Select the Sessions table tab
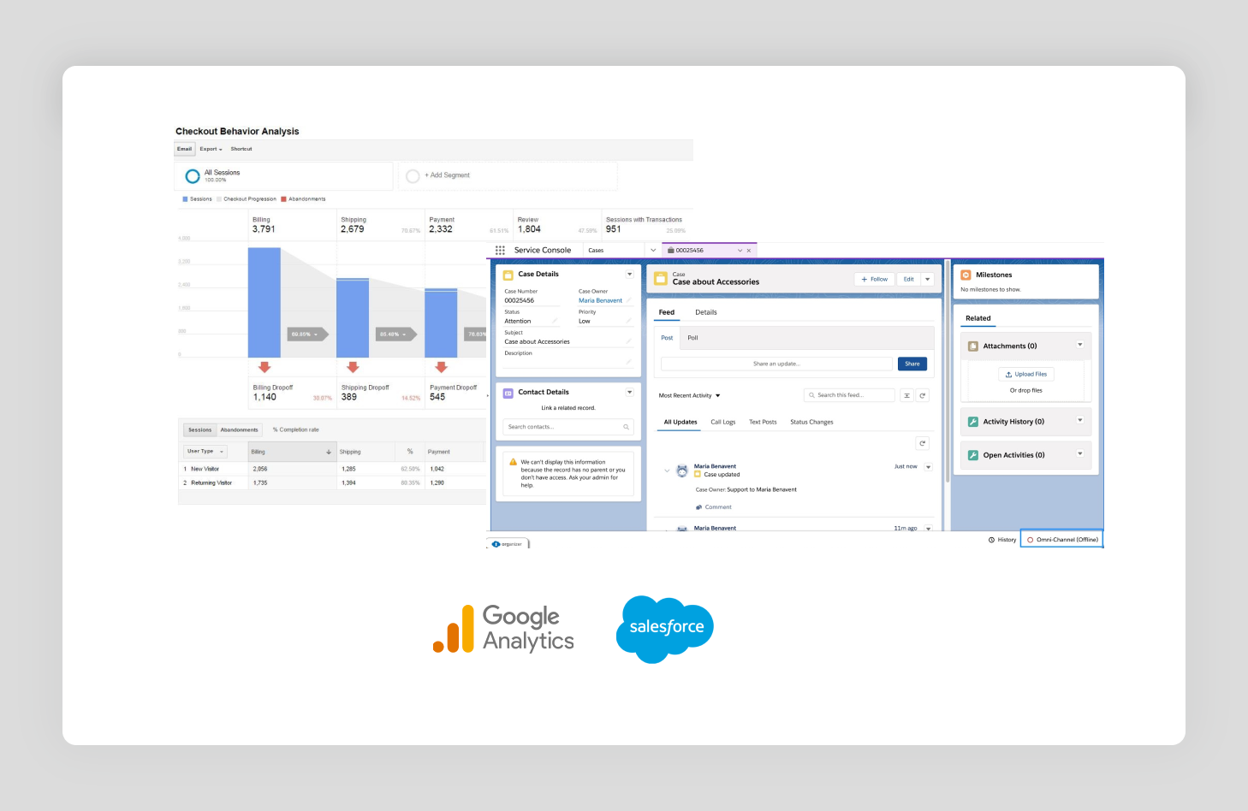 (200, 430)
